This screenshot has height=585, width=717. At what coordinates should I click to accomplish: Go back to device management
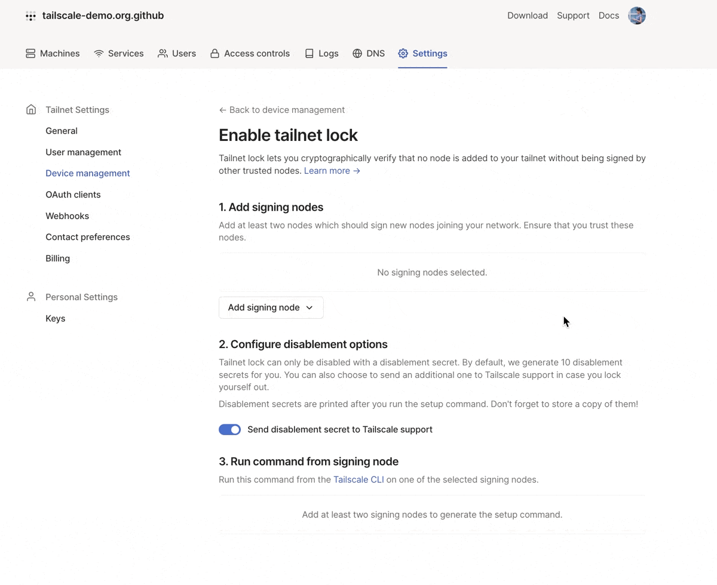pyautogui.click(x=281, y=110)
